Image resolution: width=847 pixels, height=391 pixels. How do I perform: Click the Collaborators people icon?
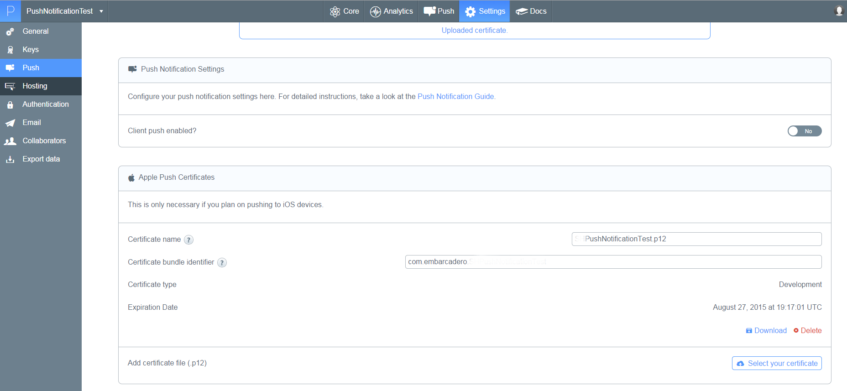(x=10, y=141)
